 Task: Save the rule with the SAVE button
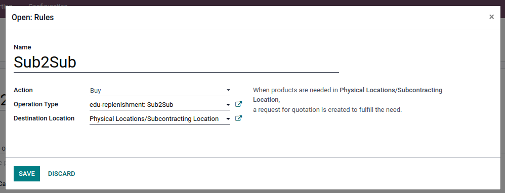point(27,173)
